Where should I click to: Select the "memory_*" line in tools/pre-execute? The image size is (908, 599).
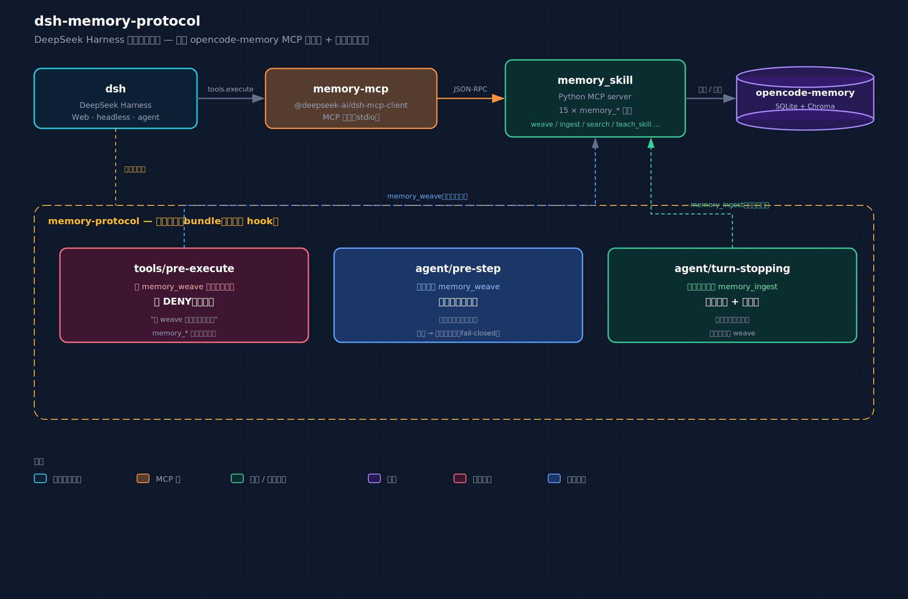pos(184,333)
